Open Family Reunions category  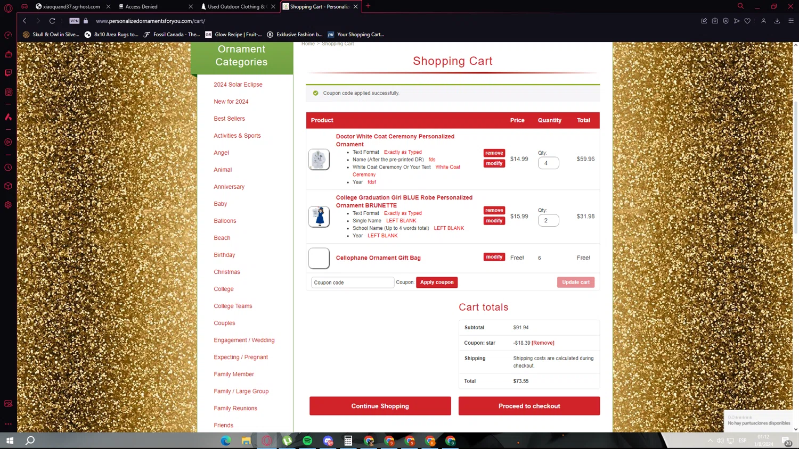(x=235, y=408)
